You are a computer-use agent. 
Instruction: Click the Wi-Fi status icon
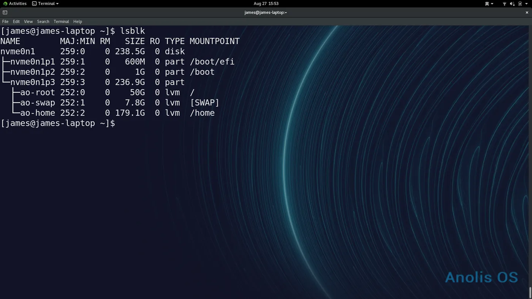[504, 3]
